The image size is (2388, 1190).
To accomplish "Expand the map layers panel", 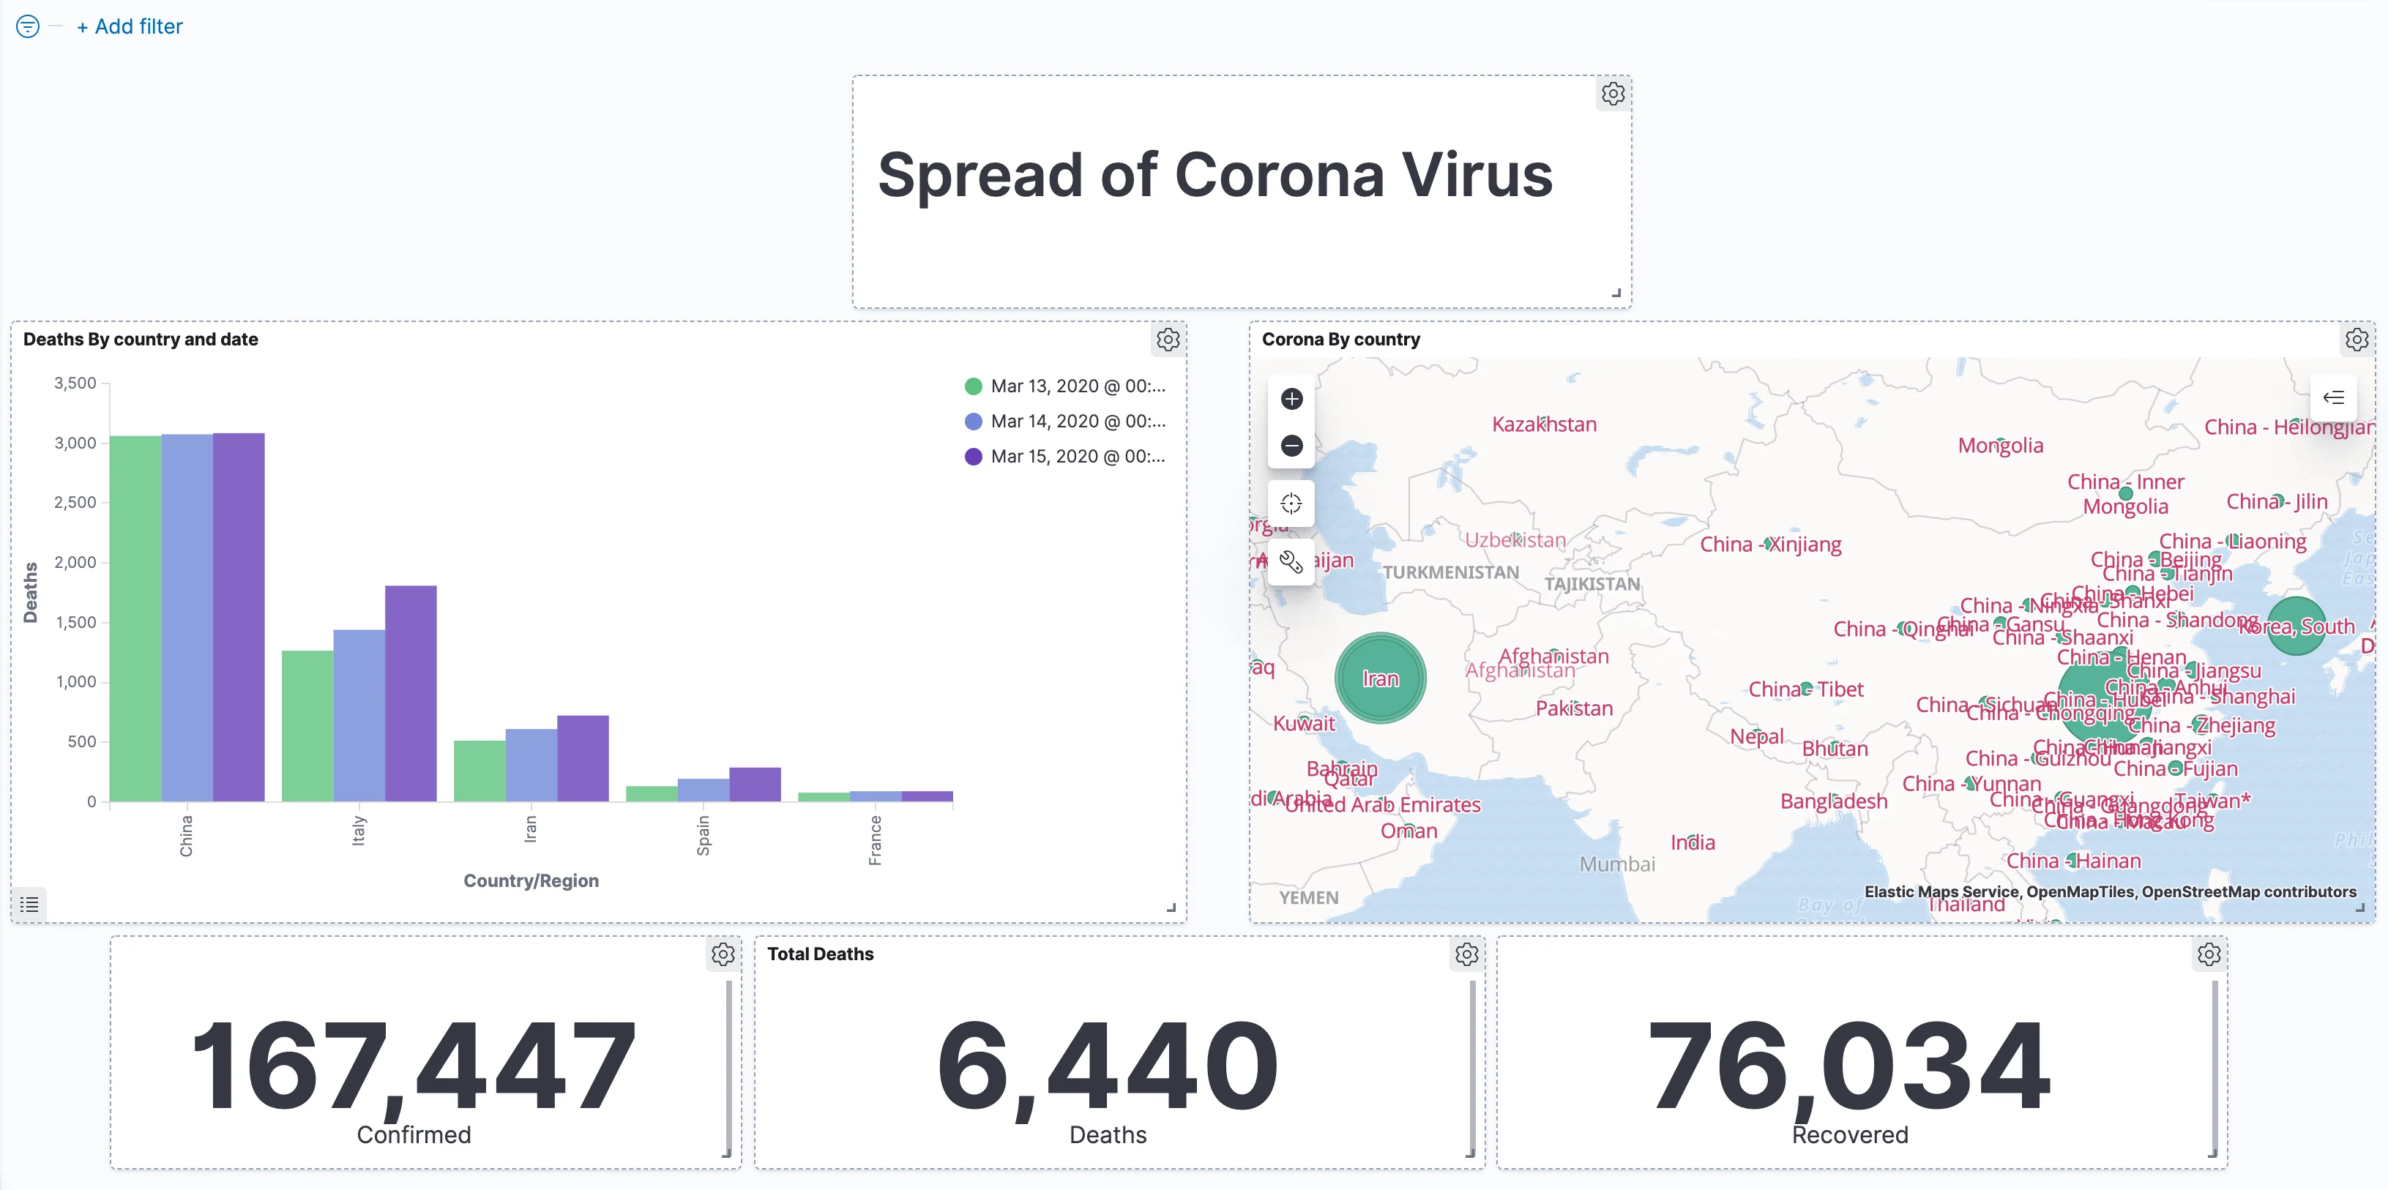I will 2333,397.
